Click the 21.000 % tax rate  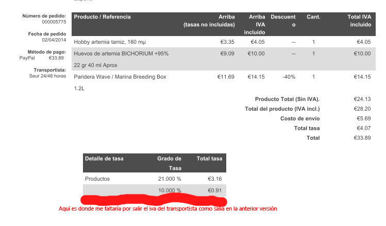click(170, 179)
